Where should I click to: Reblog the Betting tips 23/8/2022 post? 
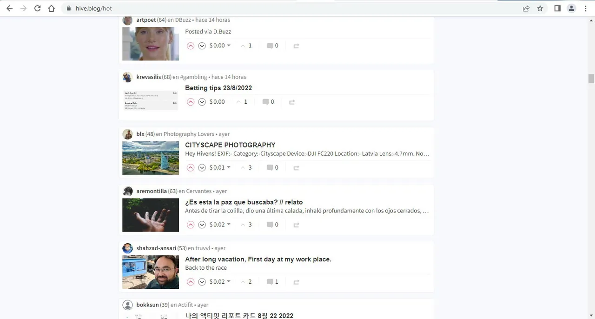pyautogui.click(x=292, y=102)
